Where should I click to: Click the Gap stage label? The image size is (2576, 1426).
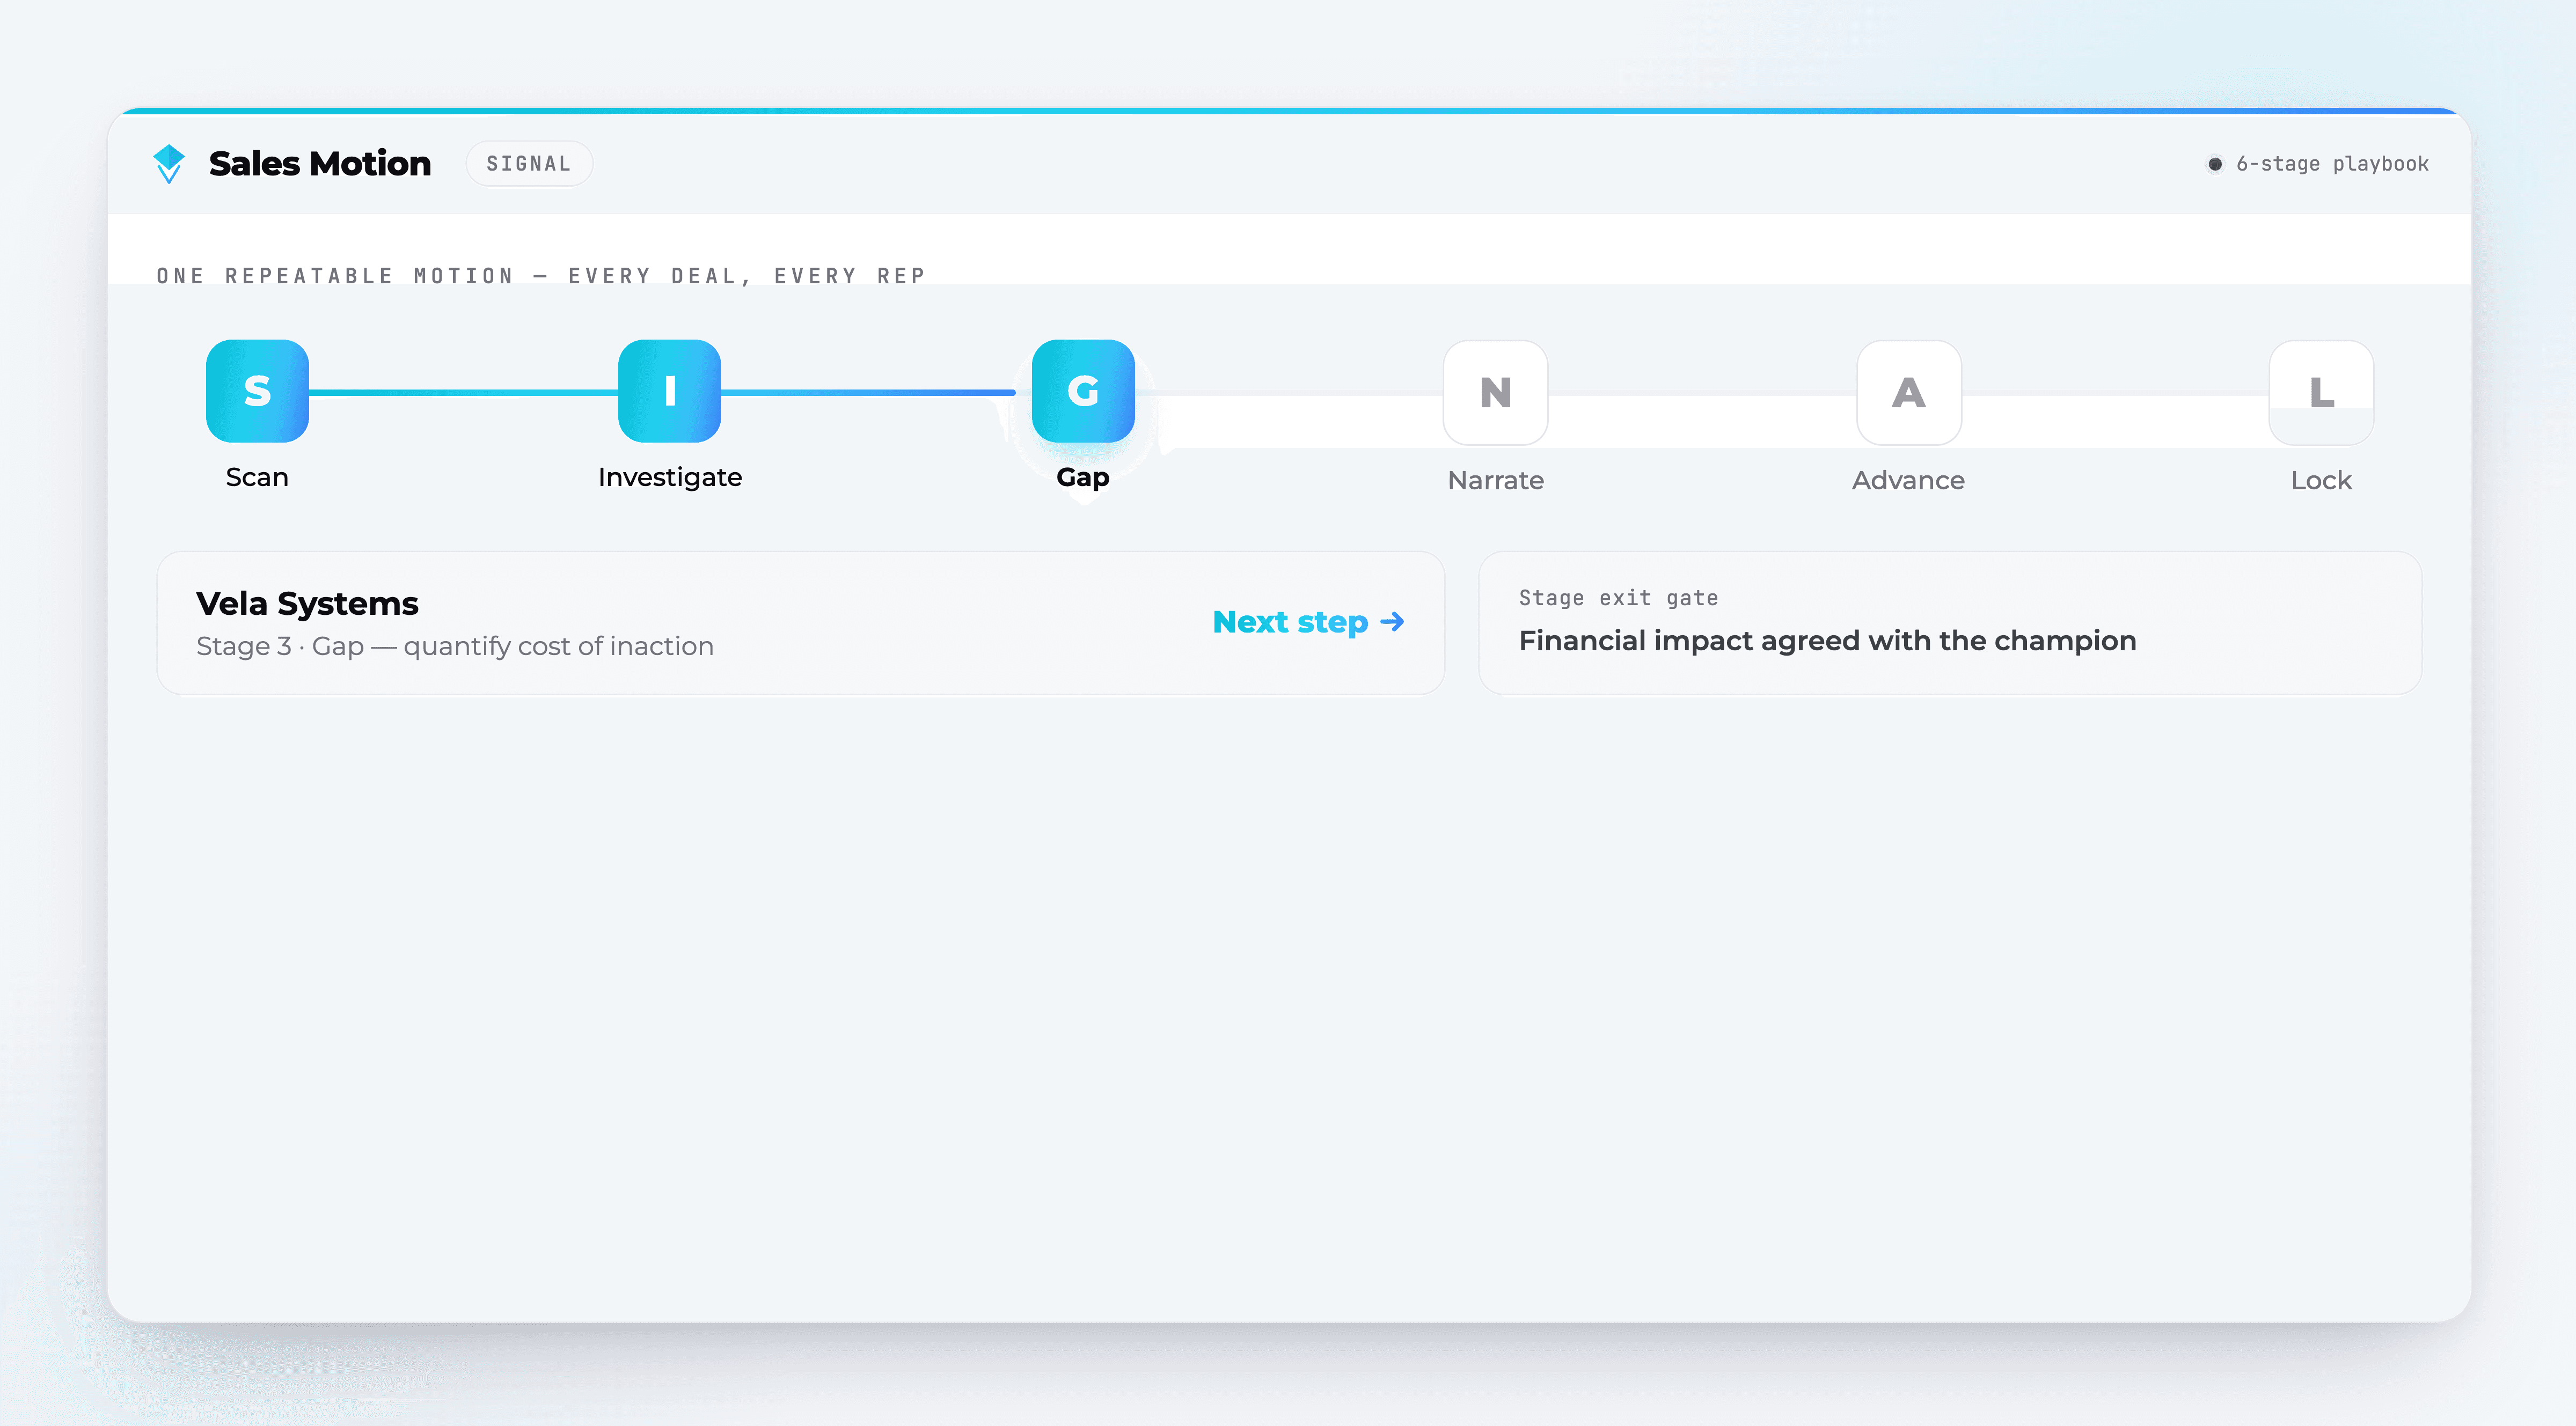click(x=1083, y=478)
